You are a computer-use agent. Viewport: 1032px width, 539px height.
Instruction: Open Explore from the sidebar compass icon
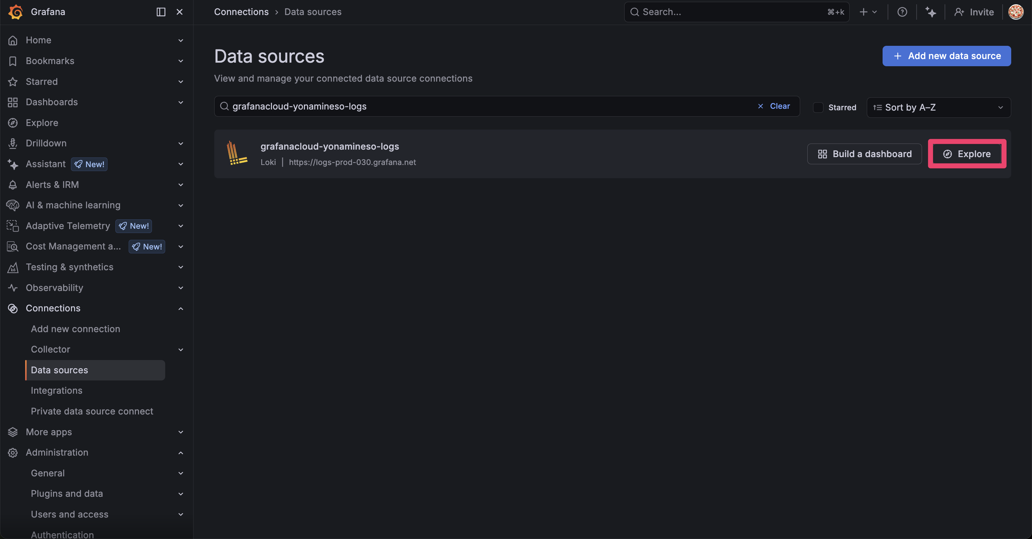coord(13,123)
